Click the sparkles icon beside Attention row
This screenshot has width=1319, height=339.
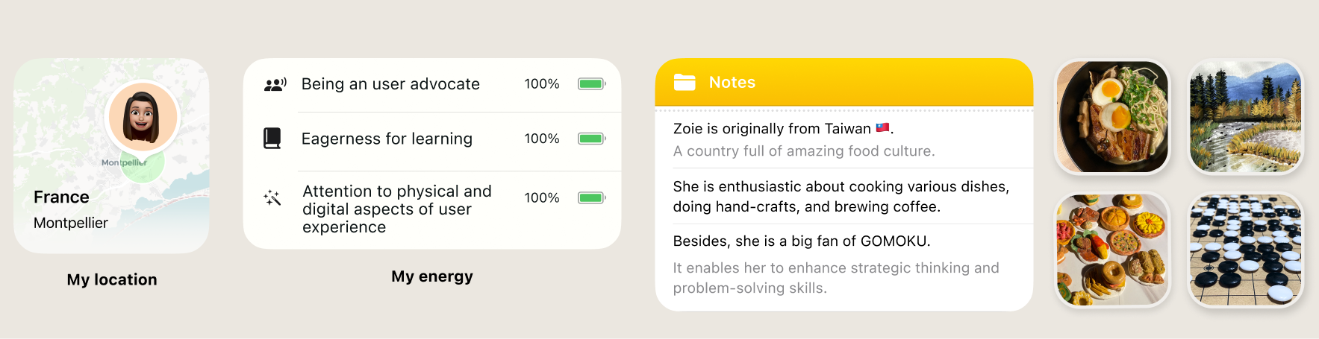(272, 197)
